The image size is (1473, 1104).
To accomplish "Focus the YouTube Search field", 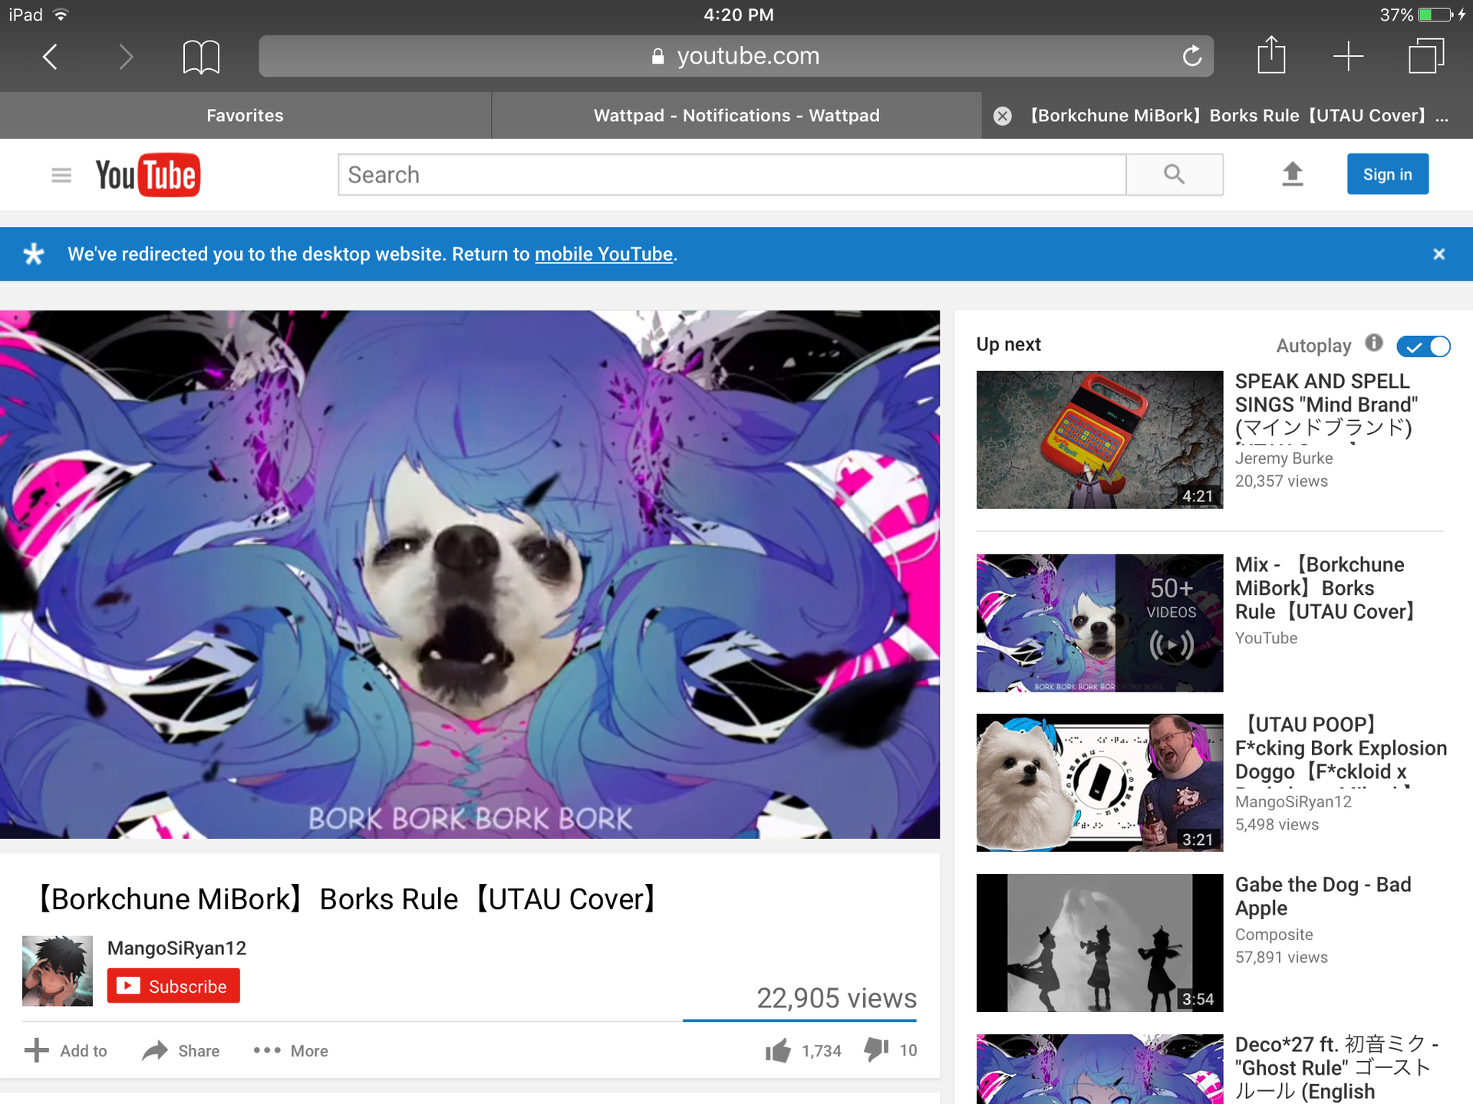I will (732, 175).
